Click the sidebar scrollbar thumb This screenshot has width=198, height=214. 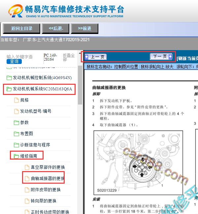[x=80, y=85]
